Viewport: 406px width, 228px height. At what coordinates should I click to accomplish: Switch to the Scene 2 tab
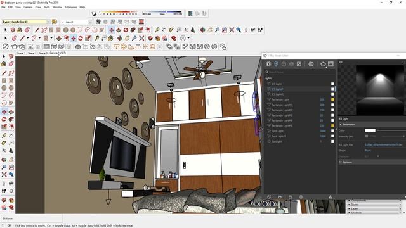pos(32,53)
